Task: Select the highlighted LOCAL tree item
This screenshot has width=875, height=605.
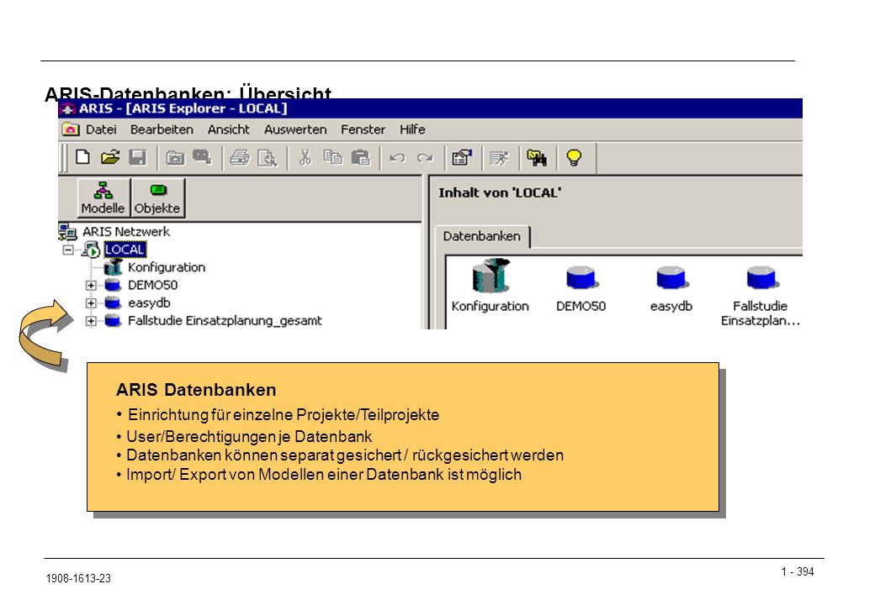Action: coord(125,249)
